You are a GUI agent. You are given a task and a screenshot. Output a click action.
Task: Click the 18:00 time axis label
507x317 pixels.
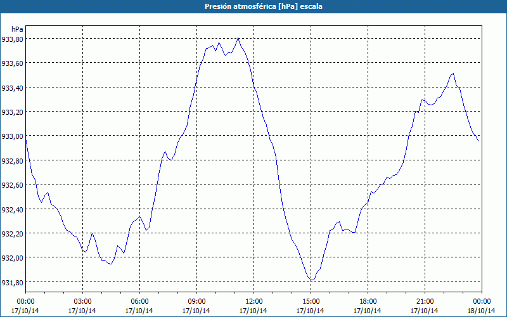point(368,301)
